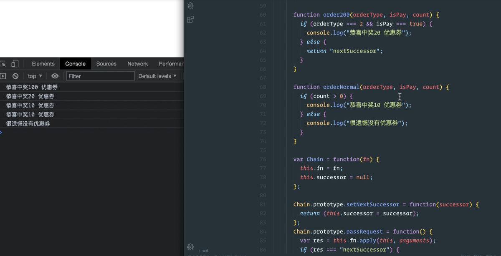Click the "var Chain" declaration line
Screen dimensions: 501x256
[336, 159]
